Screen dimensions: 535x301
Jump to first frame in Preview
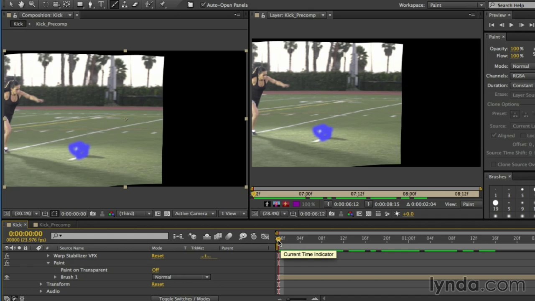(492, 25)
